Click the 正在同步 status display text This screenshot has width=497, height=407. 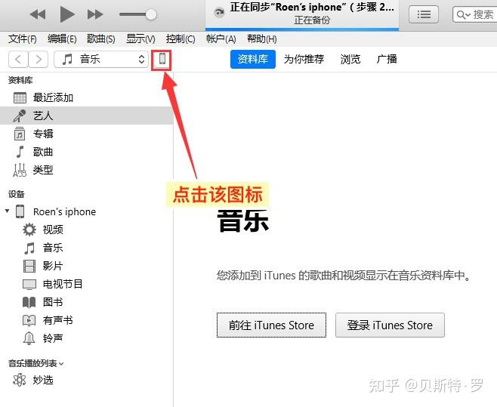click(x=312, y=7)
